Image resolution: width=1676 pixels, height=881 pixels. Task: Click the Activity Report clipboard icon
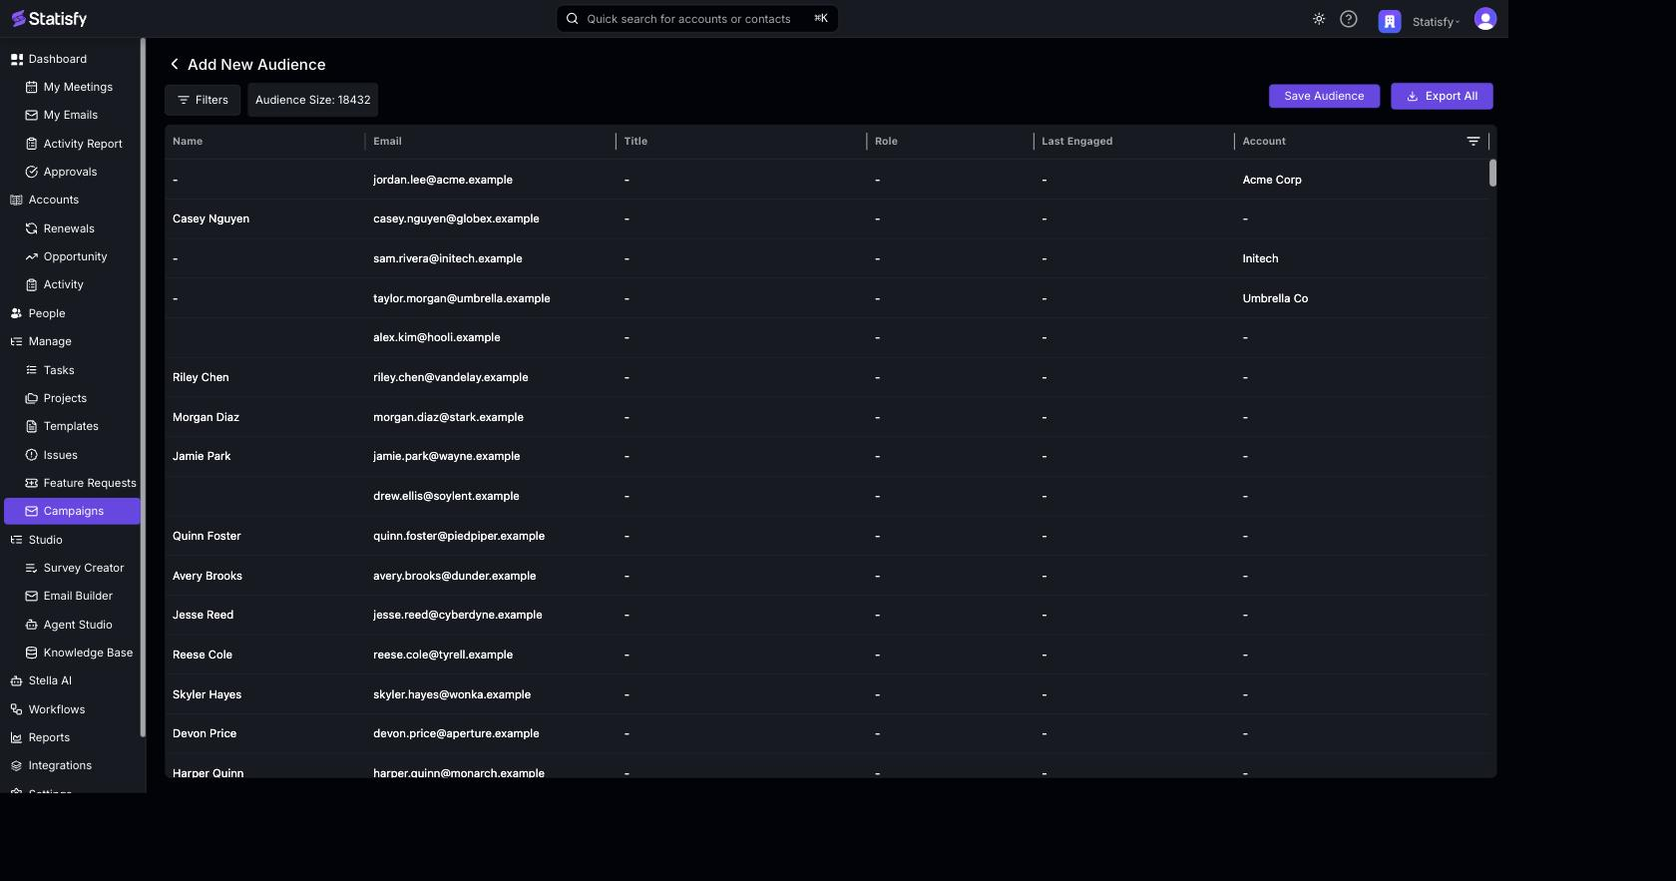point(31,144)
